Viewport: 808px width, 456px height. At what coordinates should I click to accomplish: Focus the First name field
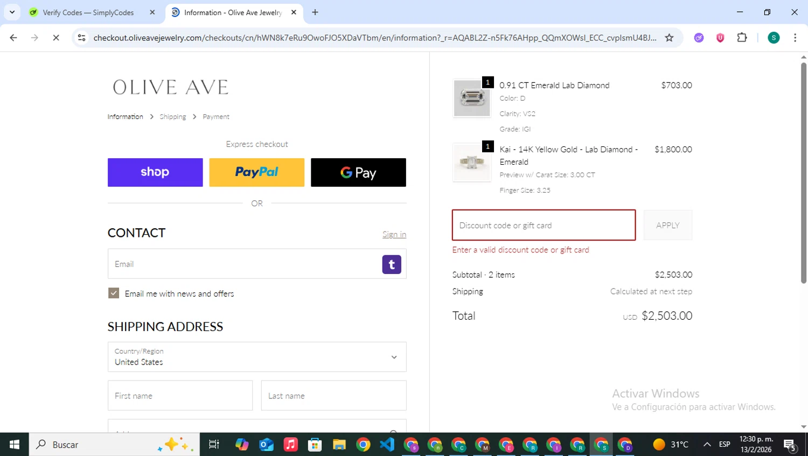click(x=180, y=396)
